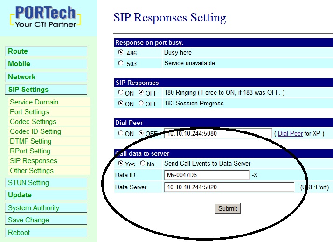Select Yes for sending call events

[121, 163]
